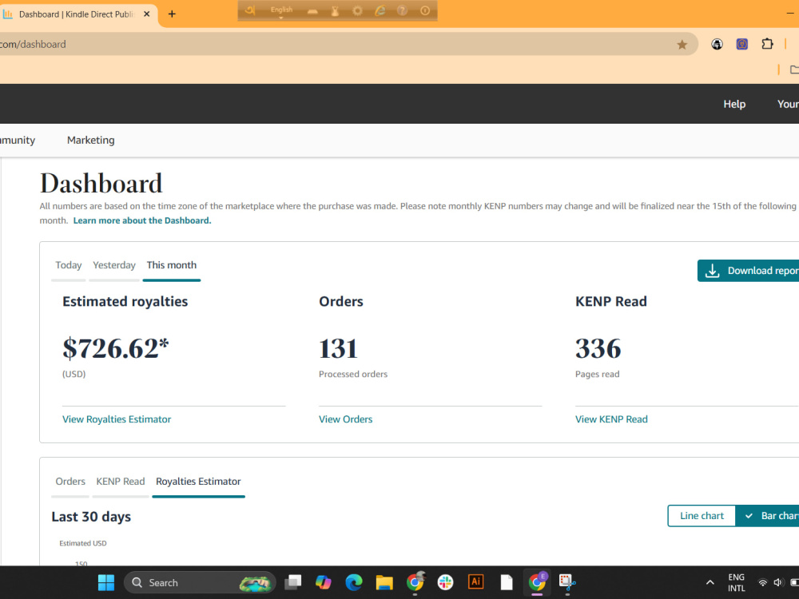
Task: Close the Dashboard | Kindle Direct Publishing tab
Action: tap(147, 14)
